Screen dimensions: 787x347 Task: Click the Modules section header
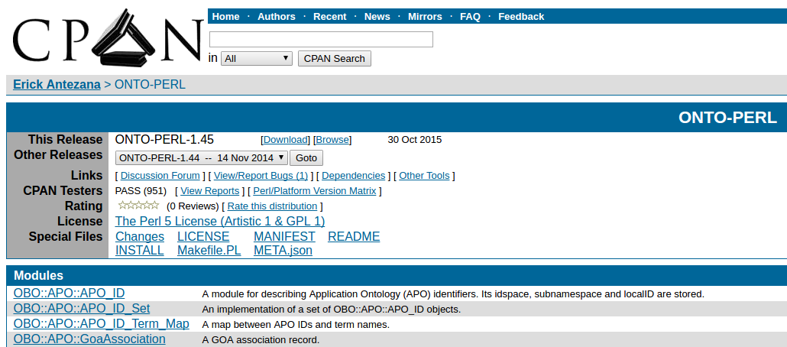pos(38,275)
